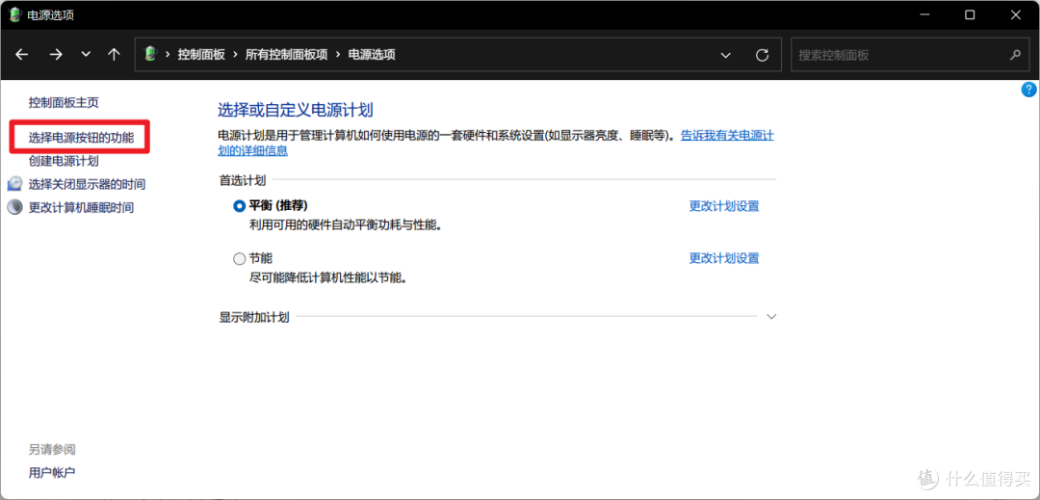Open 选择关闭显示器的时间 link
The image size is (1040, 500).
point(87,184)
